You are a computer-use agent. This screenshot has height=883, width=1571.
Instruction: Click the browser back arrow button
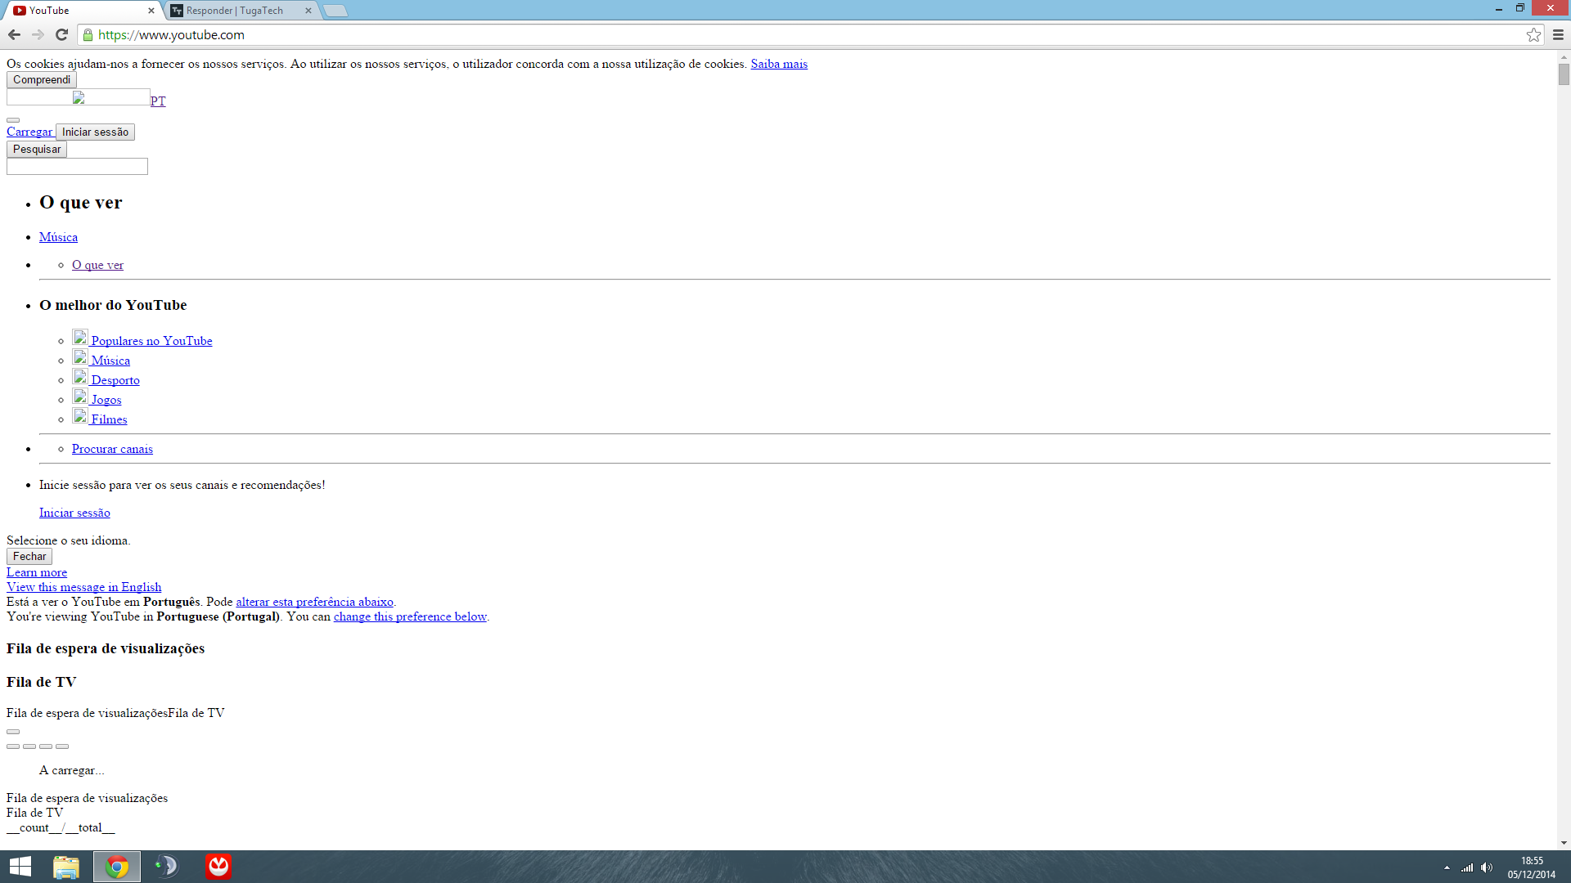click(x=14, y=34)
